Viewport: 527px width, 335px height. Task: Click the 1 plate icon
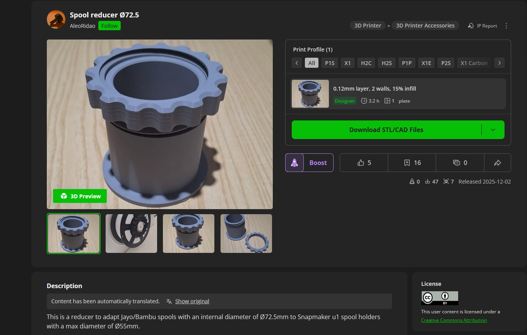[387, 101]
